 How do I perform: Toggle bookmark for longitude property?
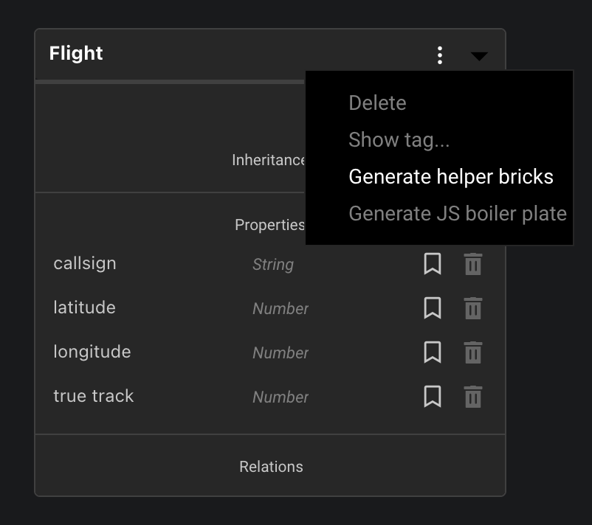point(433,352)
